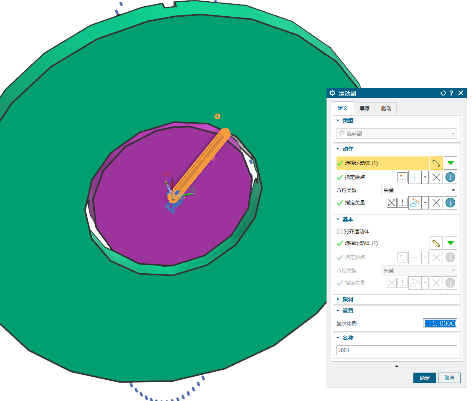This screenshot has height=401, width=476.
Task: Clear the specified vector with X icon
Action: click(436, 203)
